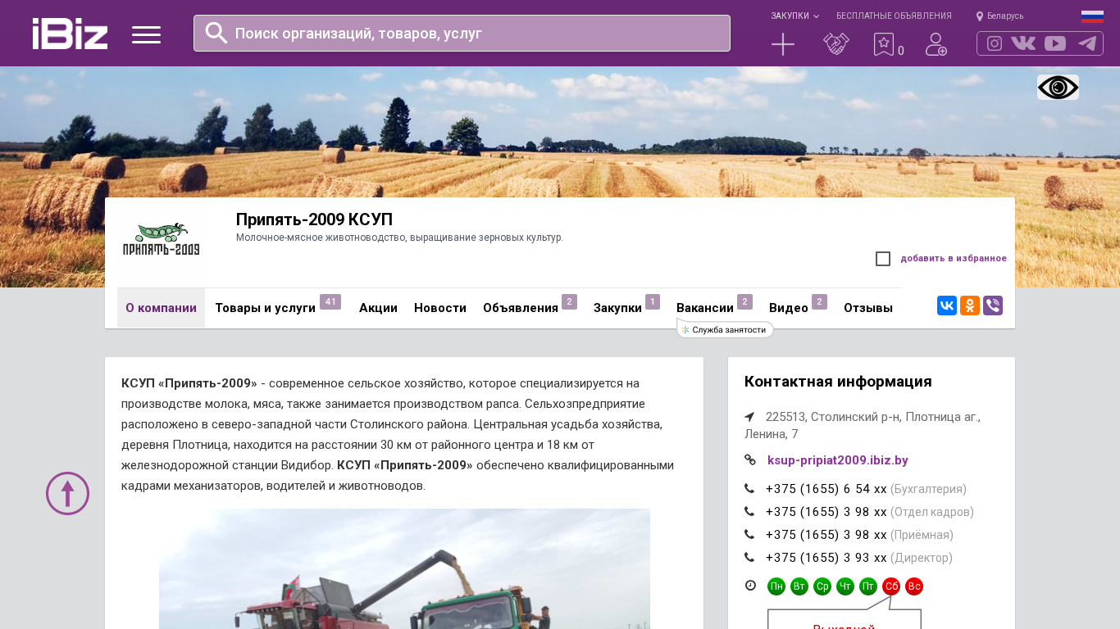Viewport: 1120px width, 629px height.
Task: Click phone icon next to Отдел кадров number
Action: 749,512
